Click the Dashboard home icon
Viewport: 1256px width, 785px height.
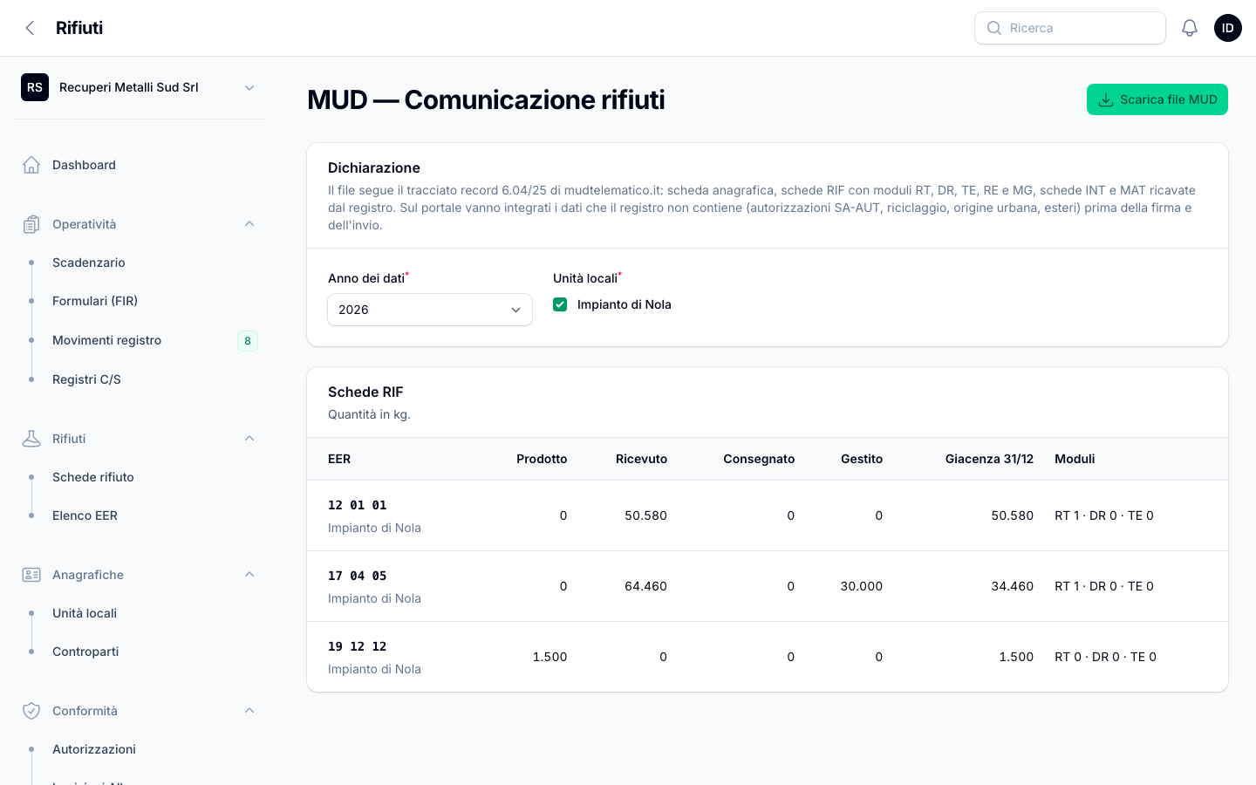(x=31, y=165)
